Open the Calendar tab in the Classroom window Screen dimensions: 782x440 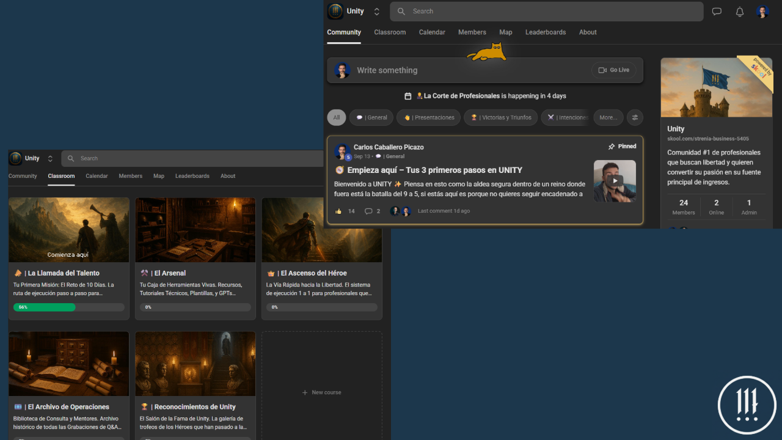pos(97,176)
